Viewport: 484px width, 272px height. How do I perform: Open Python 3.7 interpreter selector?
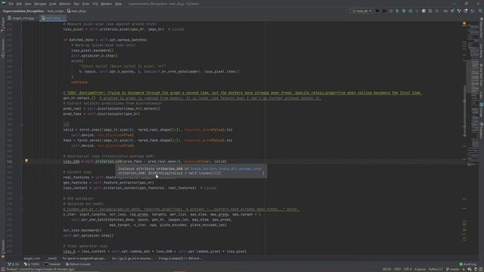point(436,269)
